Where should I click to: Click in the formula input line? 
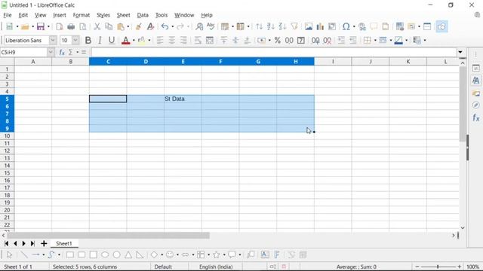coord(273,52)
